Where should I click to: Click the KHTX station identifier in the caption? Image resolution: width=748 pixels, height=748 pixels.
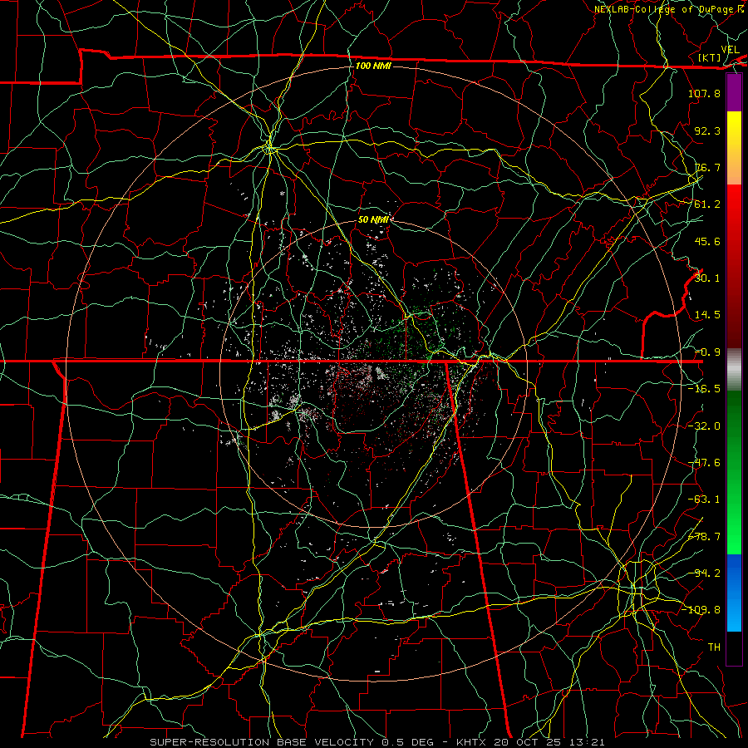tap(471, 742)
